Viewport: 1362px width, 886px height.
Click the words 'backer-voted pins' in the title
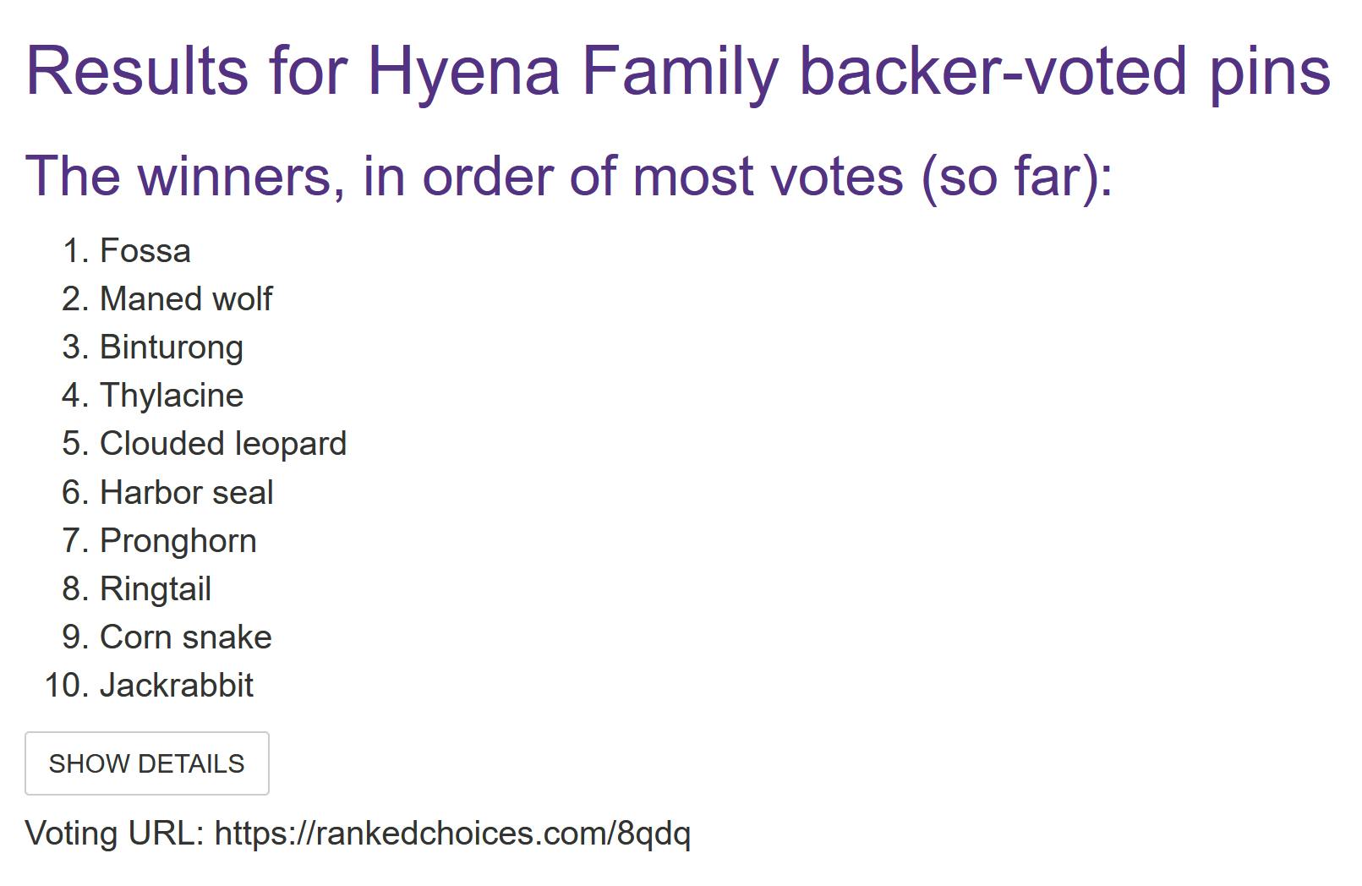[x=1064, y=70]
